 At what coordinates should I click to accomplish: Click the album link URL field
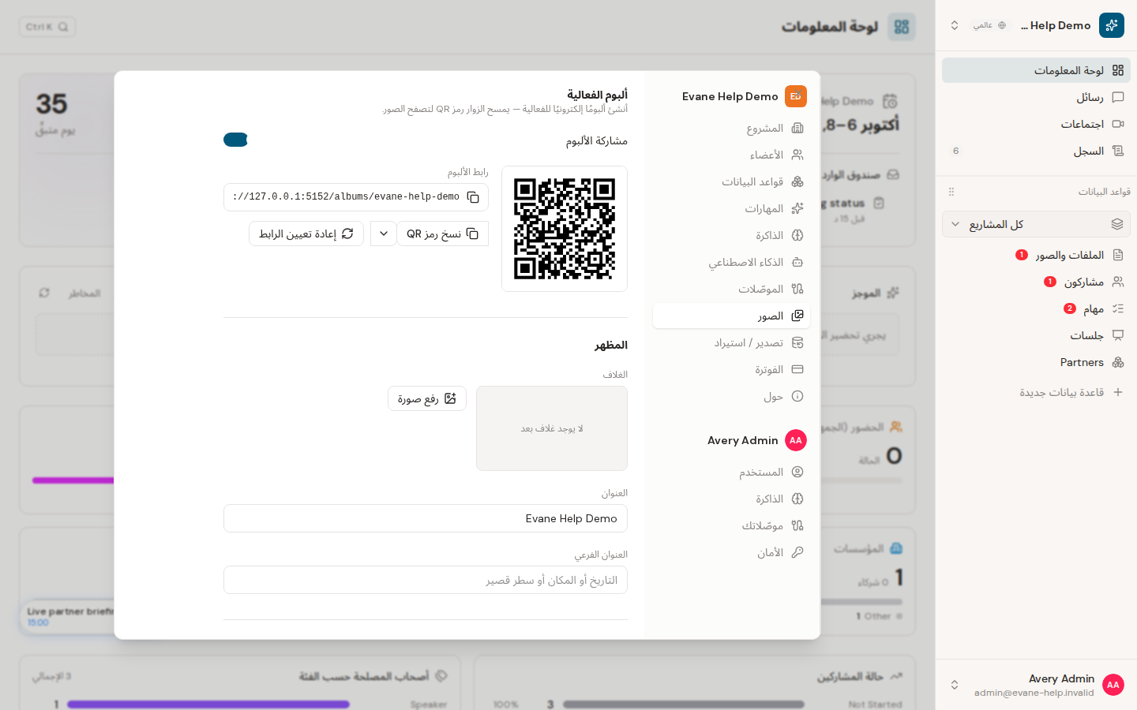click(355, 197)
